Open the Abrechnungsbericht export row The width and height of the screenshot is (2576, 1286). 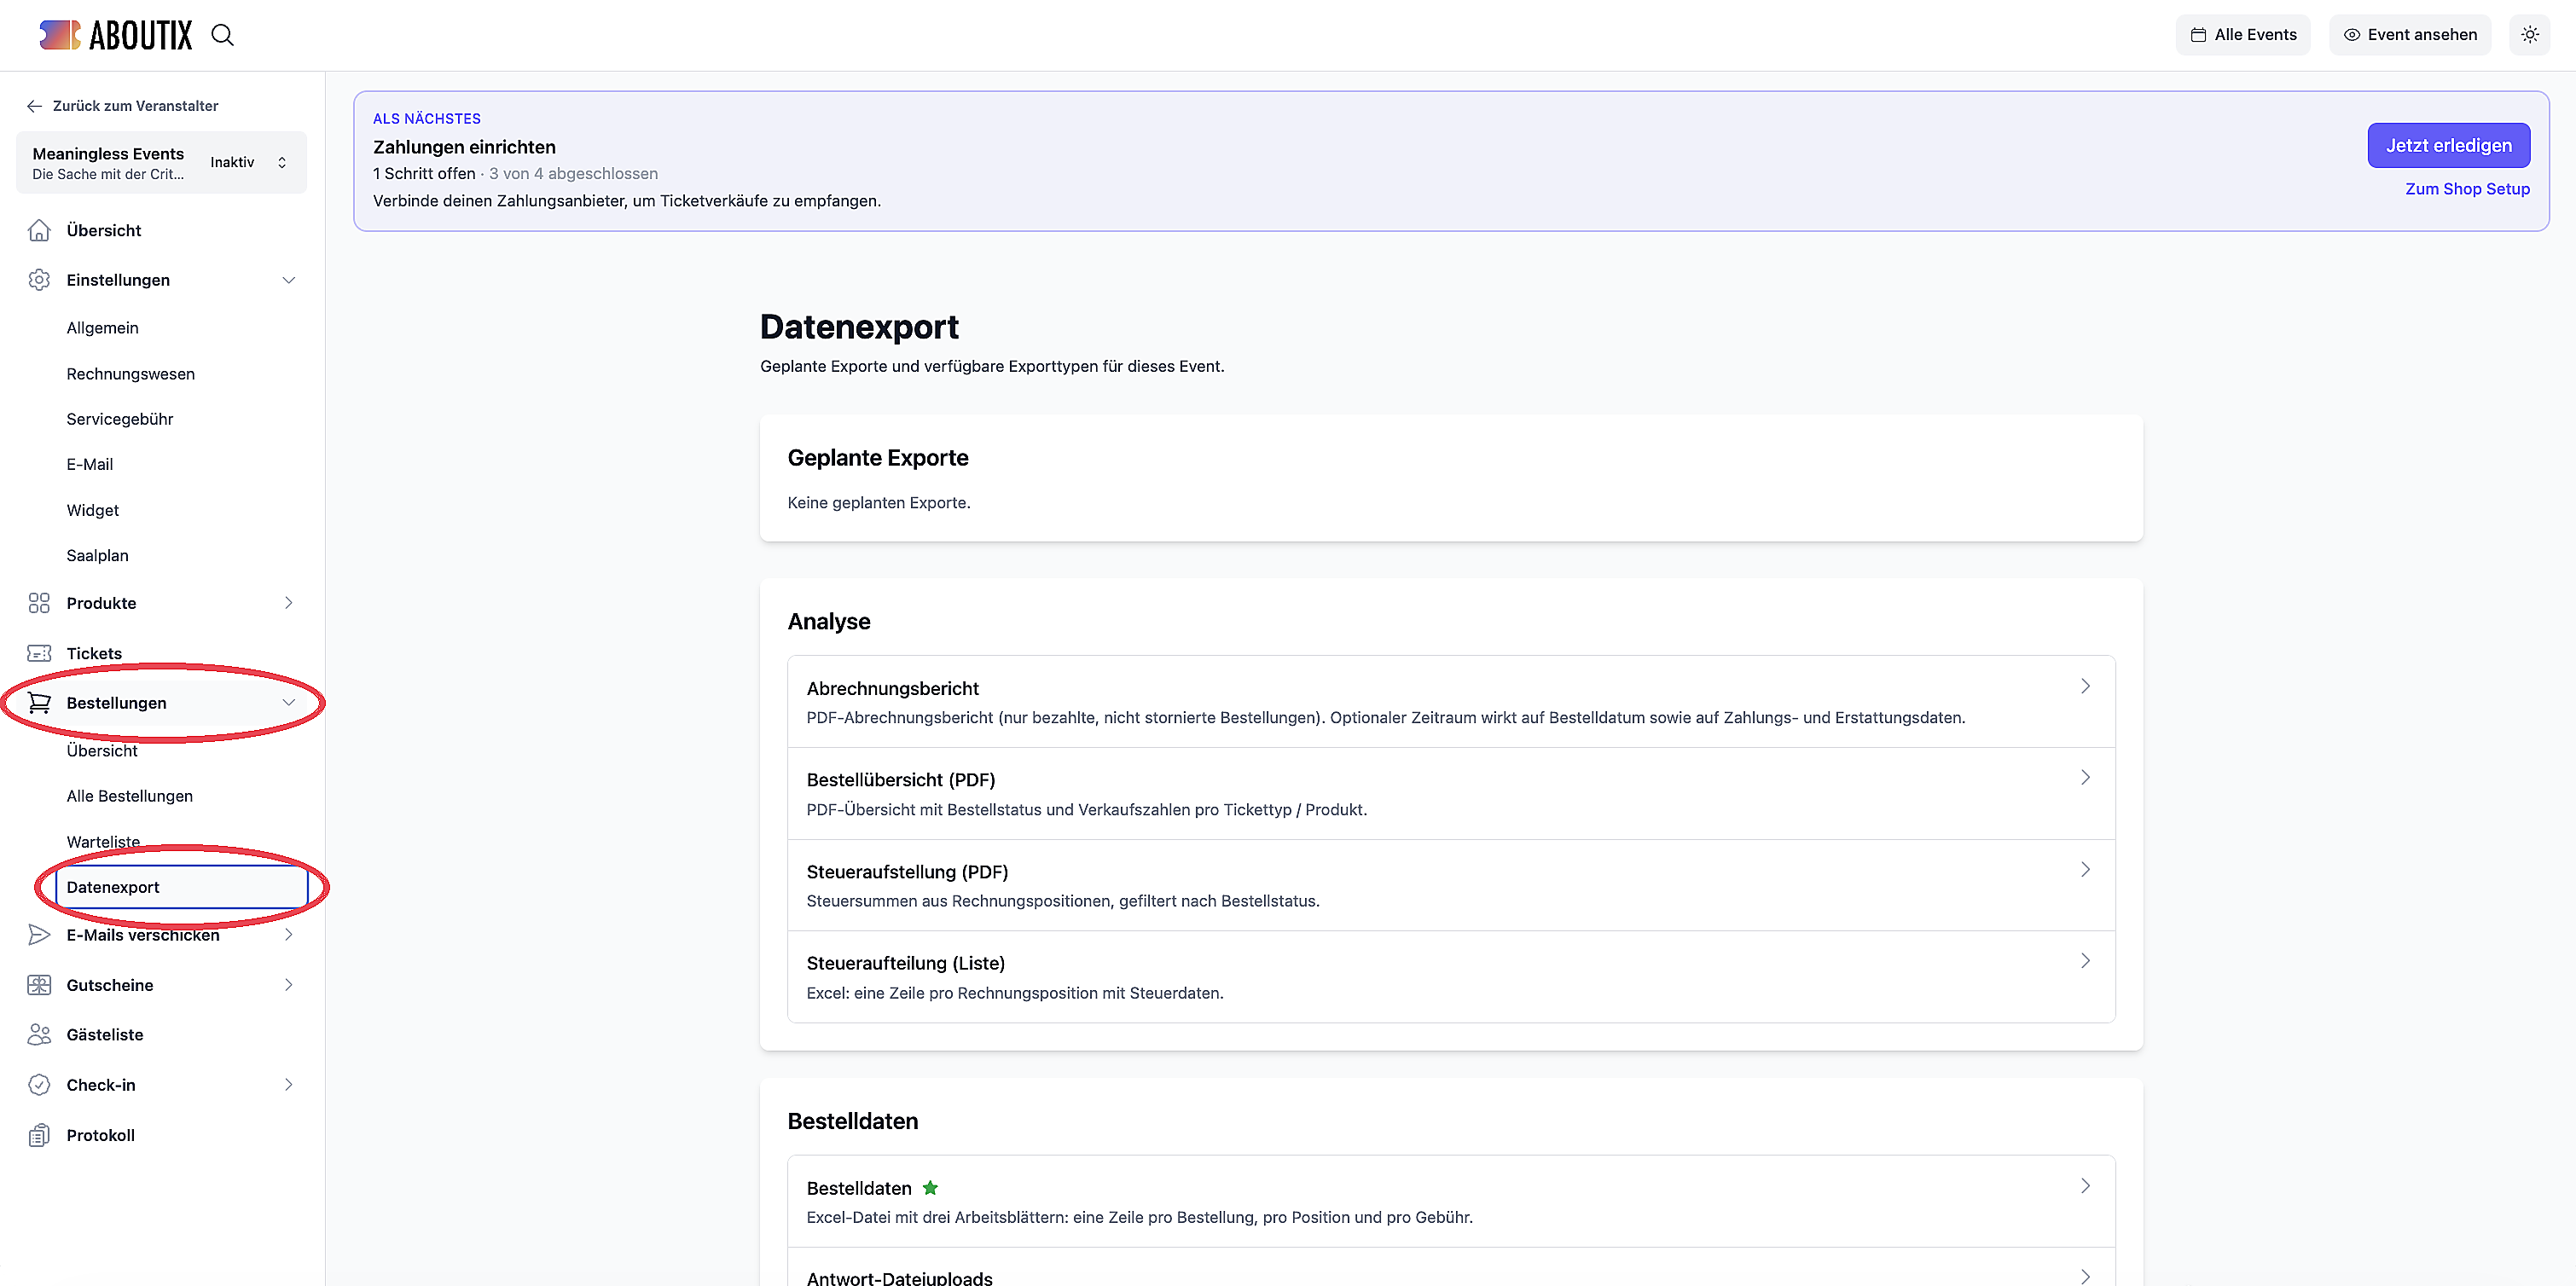(1450, 702)
